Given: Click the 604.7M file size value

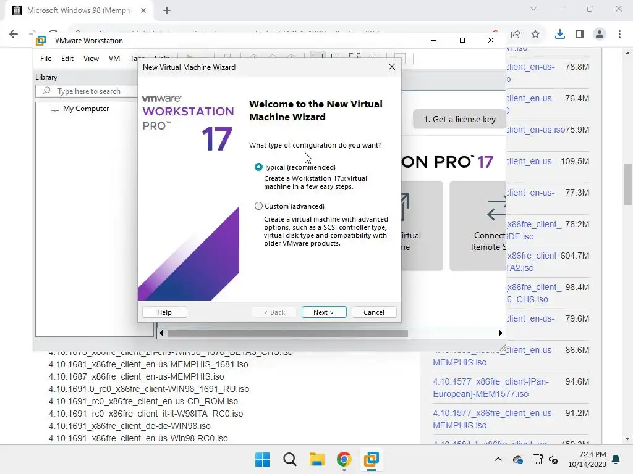Looking at the screenshot, I should (574, 256).
